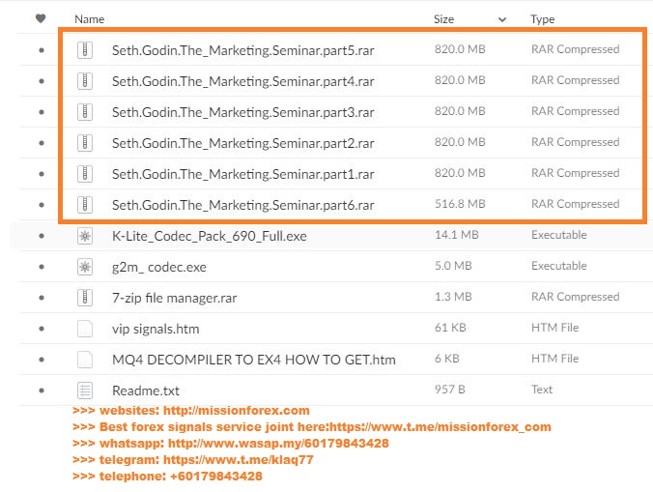Click the 1.3 MB size value

[x=453, y=297]
